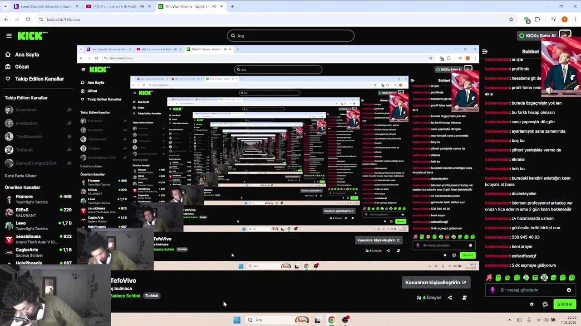581x326 pixels.
Task: Click chat message 538 845 46 03
Action: [526, 237]
